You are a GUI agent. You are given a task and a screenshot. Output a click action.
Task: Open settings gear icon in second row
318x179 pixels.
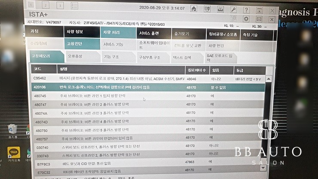(x=246, y=19)
